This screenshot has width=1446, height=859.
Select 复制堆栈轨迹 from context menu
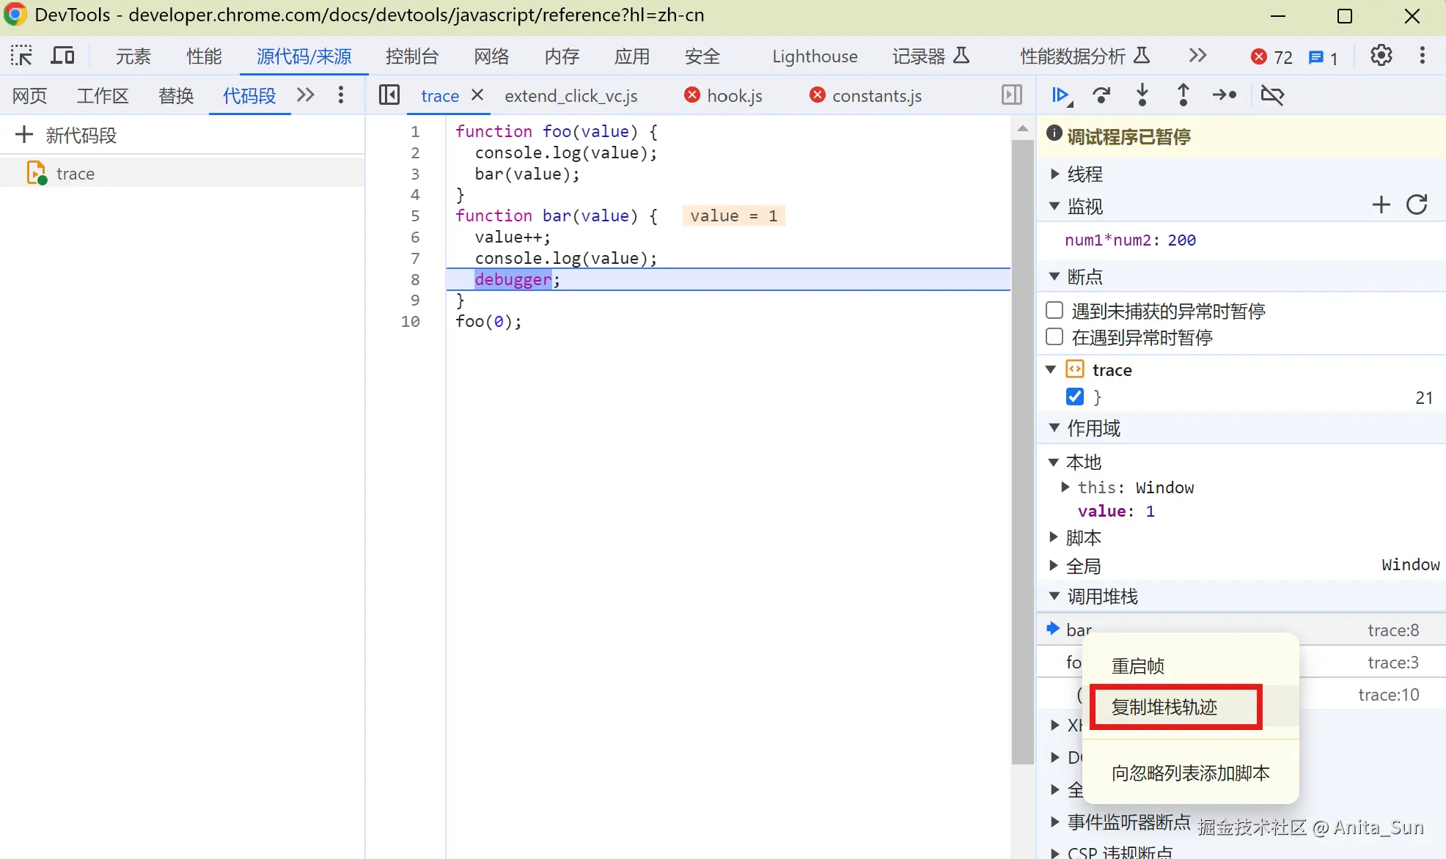[1164, 707]
